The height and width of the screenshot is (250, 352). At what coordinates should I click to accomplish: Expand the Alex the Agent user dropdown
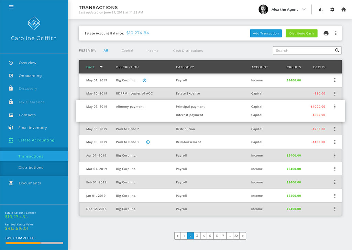point(304,10)
